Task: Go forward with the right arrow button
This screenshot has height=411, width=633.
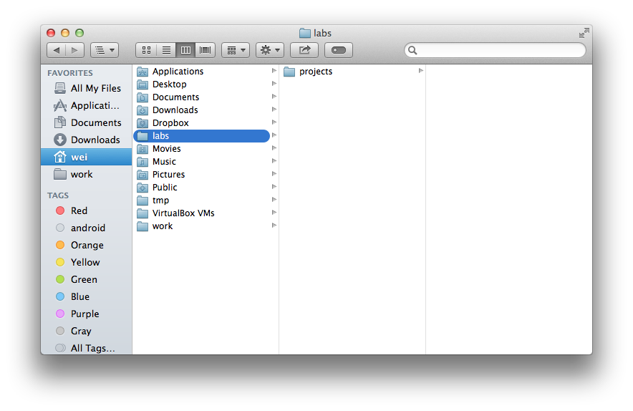Action: tap(74, 50)
